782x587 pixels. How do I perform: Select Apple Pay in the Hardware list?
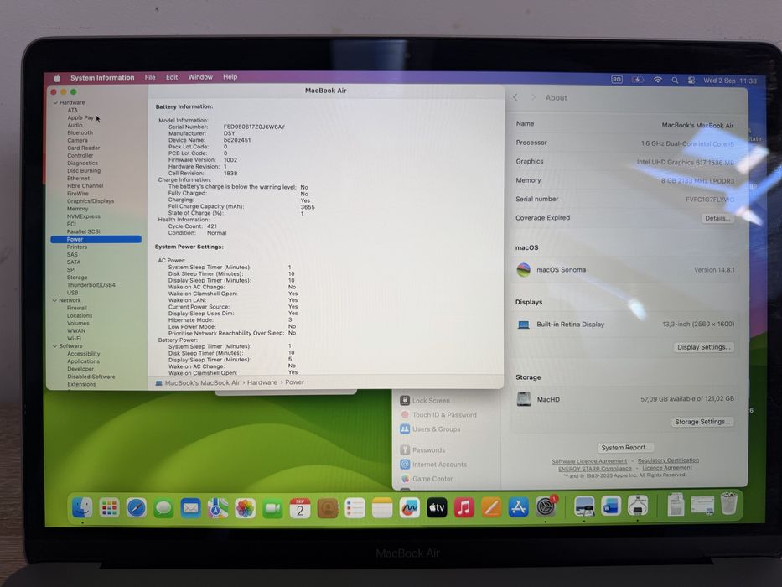[80, 117]
